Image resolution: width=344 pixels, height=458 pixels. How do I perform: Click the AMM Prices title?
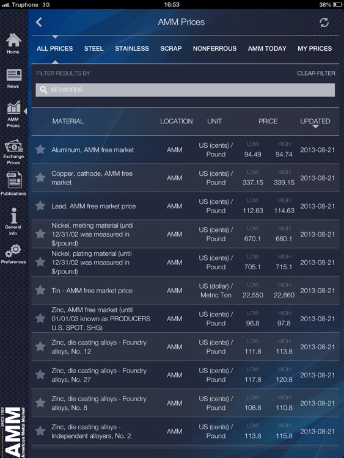pos(181,22)
